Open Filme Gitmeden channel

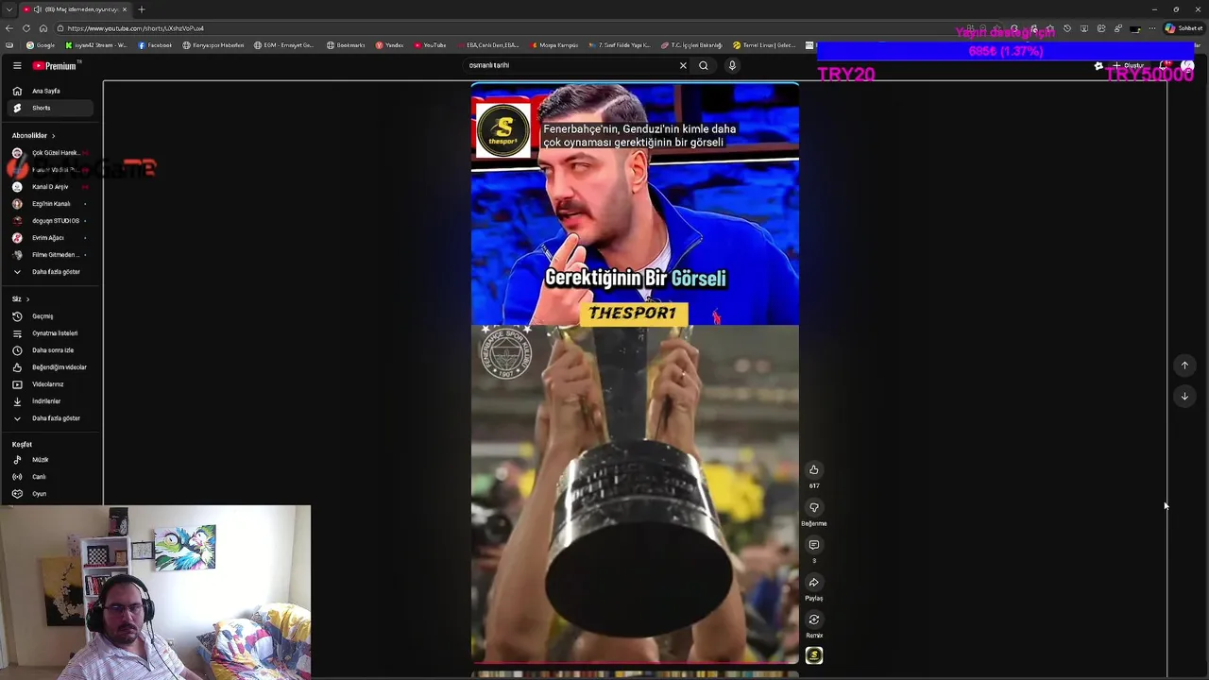click(52, 255)
